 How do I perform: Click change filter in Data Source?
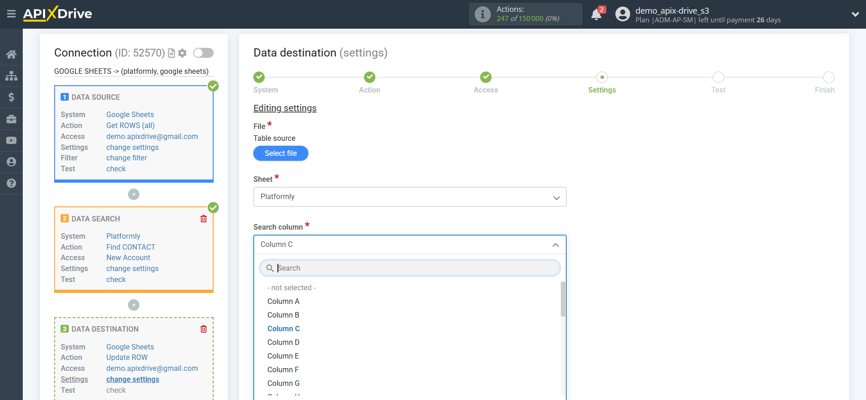click(127, 158)
